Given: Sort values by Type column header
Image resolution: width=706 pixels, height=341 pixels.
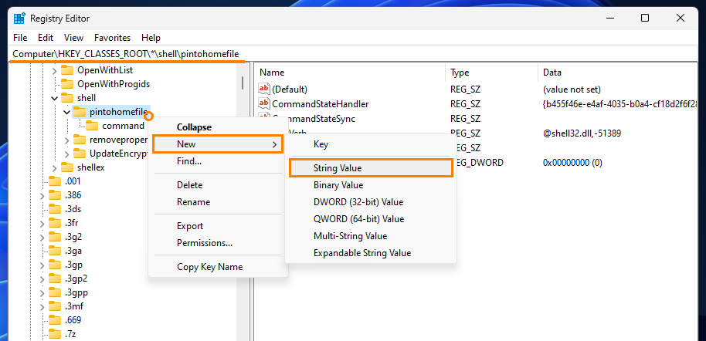Looking at the screenshot, I should pyautogui.click(x=492, y=73).
